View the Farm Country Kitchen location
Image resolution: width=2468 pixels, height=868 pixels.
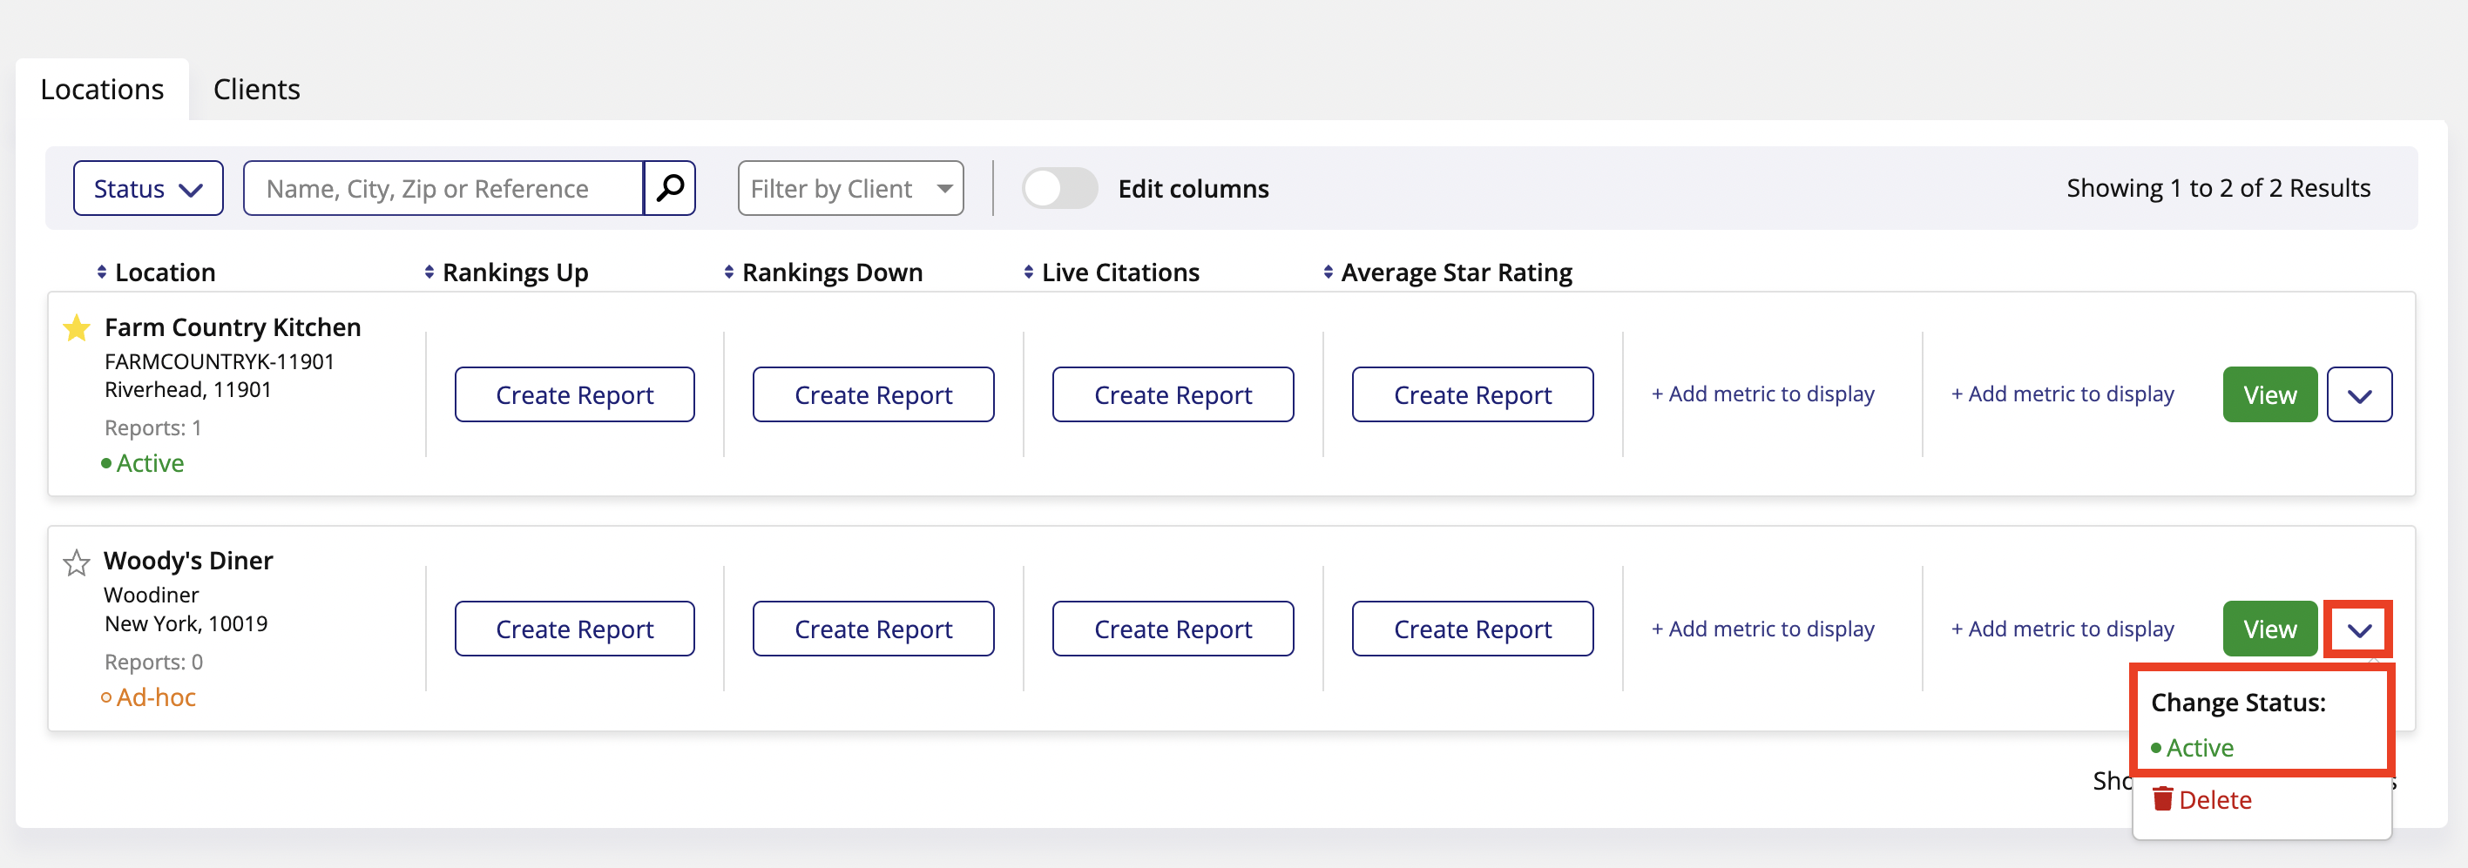pyautogui.click(x=2269, y=394)
